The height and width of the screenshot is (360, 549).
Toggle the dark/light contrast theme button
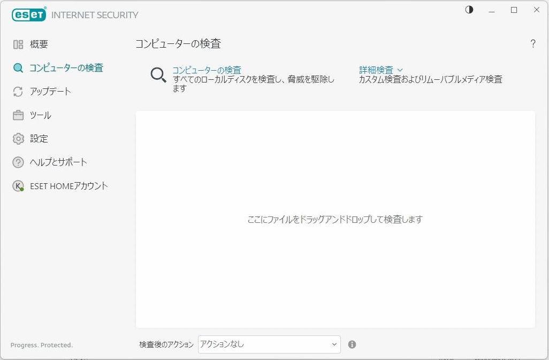click(x=469, y=10)
